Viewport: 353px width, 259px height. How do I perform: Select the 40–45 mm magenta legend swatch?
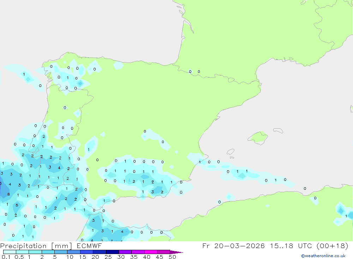pos(151,252)
